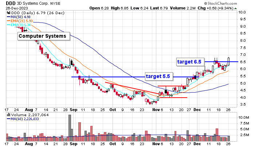Click the Open 6.28 value
Image resolution: width=255 pixels, height=147 pixels.
point(99,8)
